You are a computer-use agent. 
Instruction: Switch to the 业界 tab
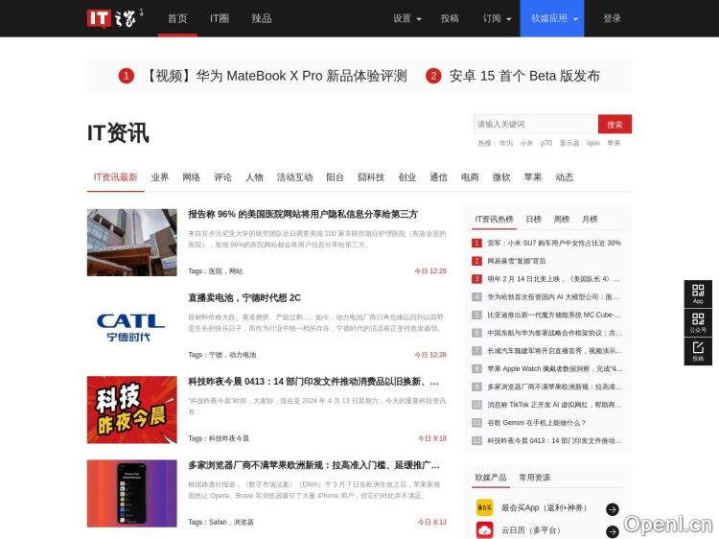coord(159,177)
